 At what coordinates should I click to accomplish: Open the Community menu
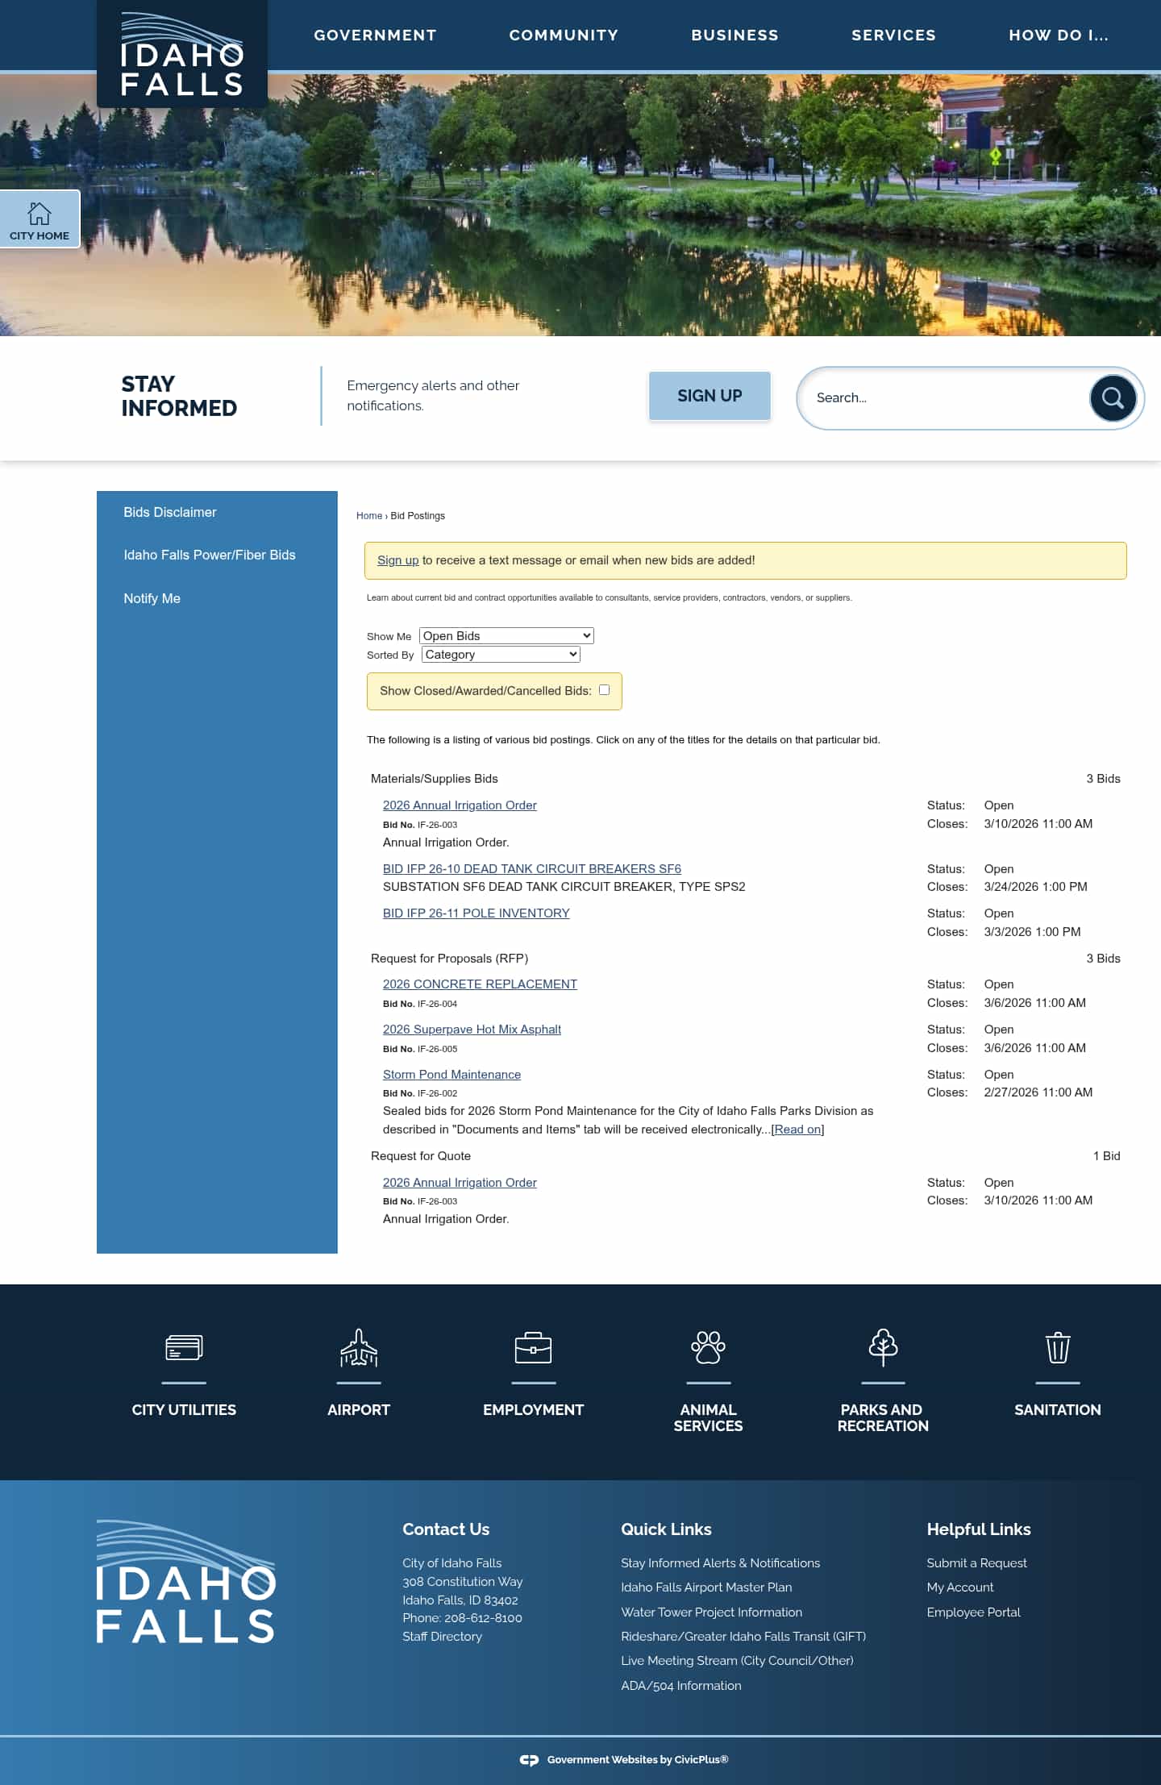point(564,35)
